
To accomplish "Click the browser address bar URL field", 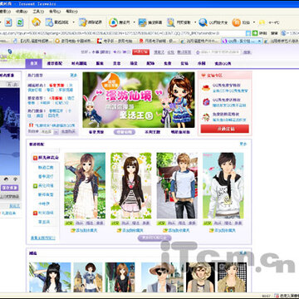I will (122, 33).
